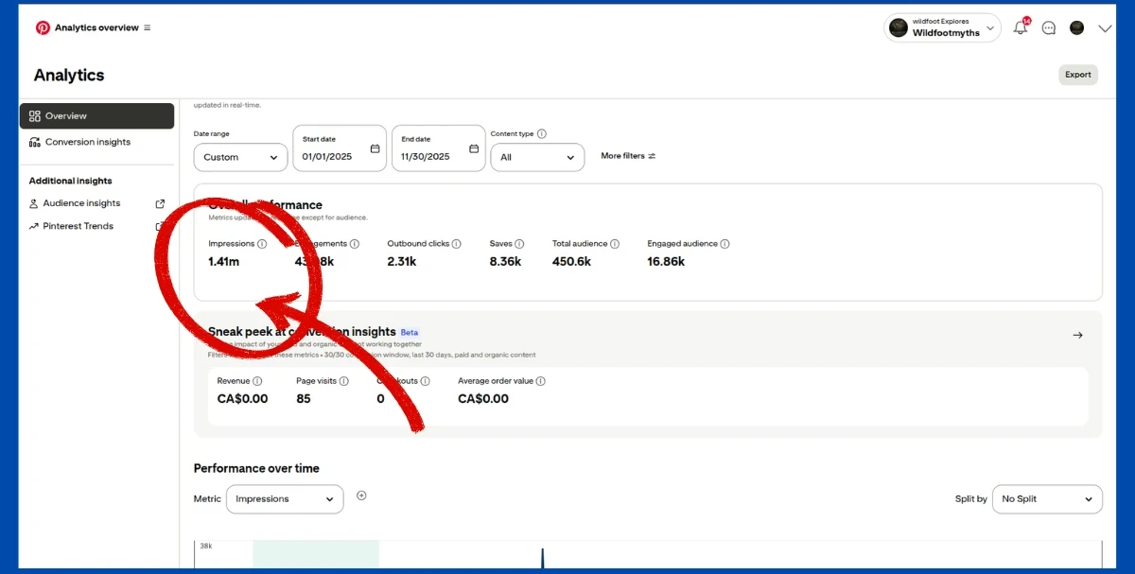This screenshot has height=574, width=1135.
Task: Open the Split by No Split dropdown
Action: point(1046,499)
